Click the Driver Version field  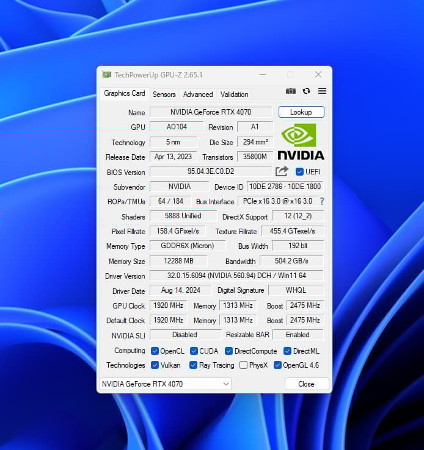[x=236, y=276]
